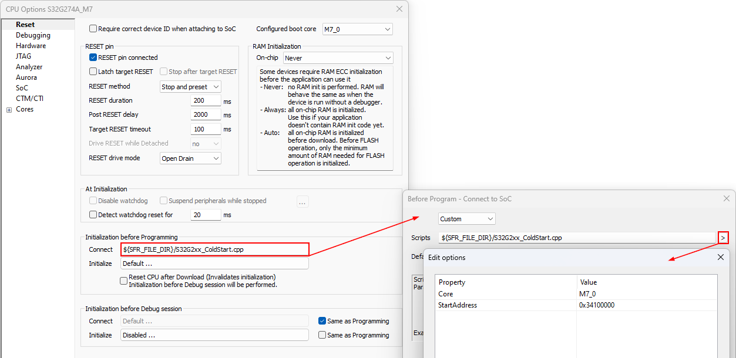Select JTAG in the left sidebar

23,56
